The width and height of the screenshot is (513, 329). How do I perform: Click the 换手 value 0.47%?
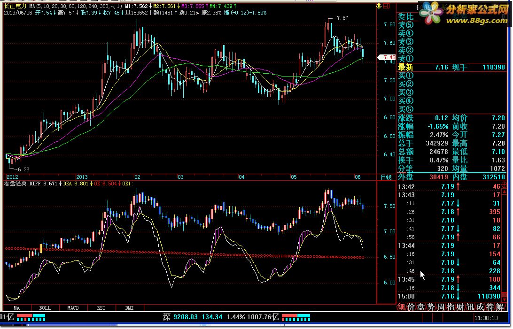pyautogui.click(x=439, y=161)
